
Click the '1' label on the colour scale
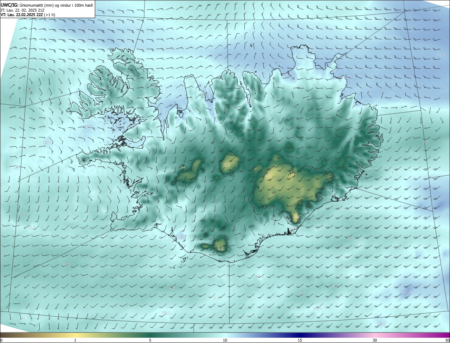pyautogui.click(x=75, y=340)
